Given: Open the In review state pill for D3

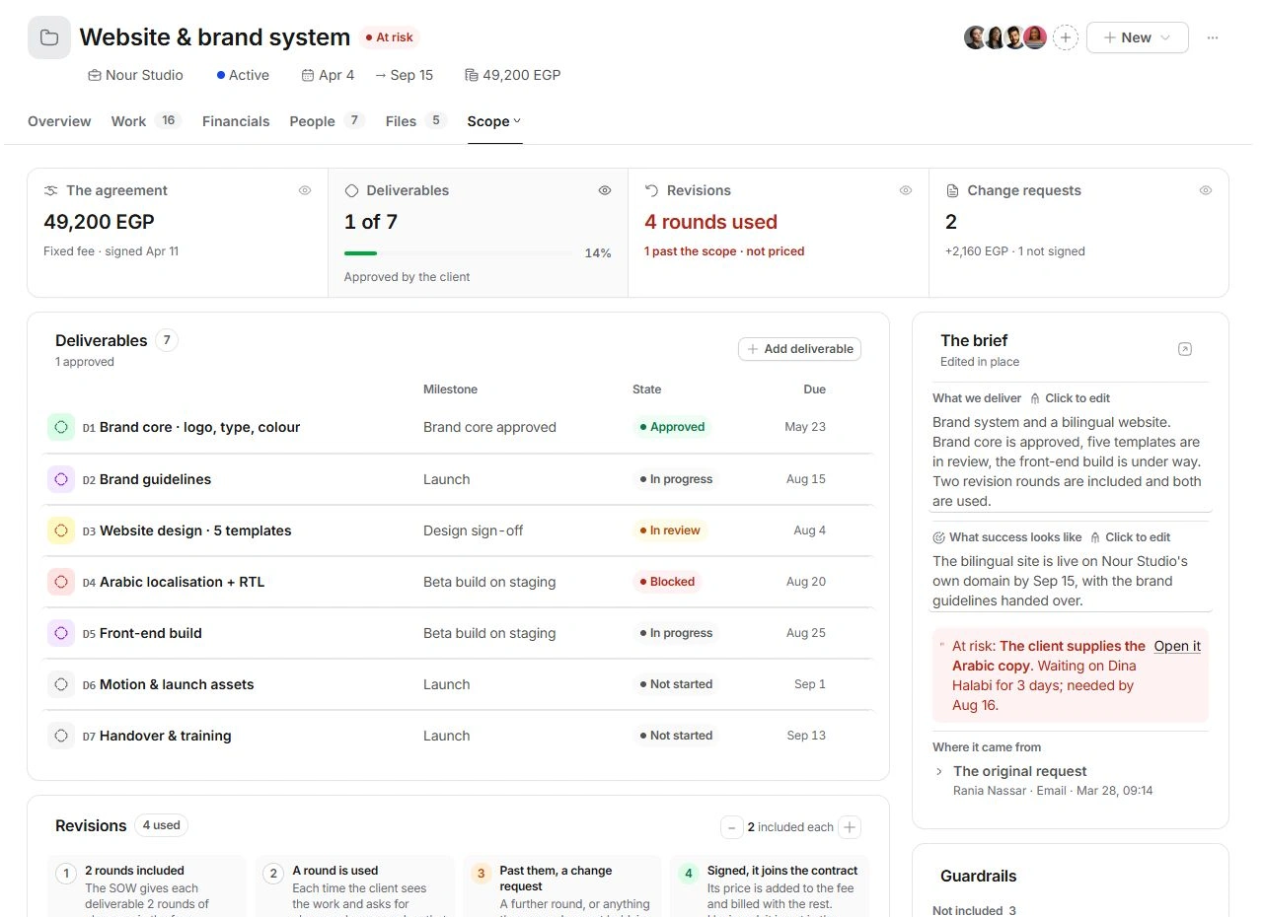Looking at the screenshot, I should point(670,530).
